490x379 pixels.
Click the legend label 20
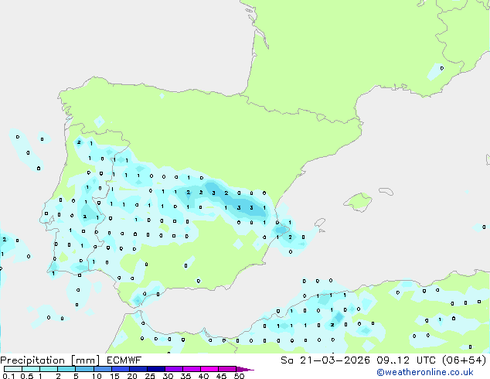(132, 376)
